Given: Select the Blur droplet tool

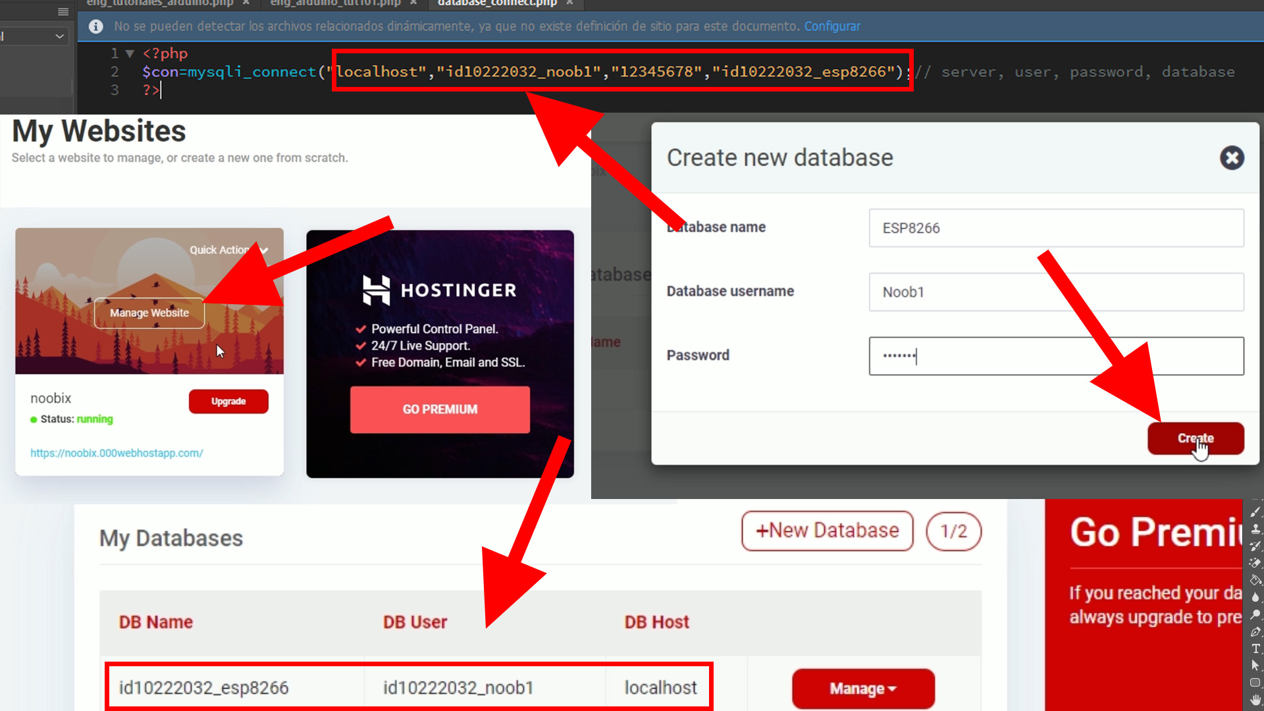Looking at the screenshot, I should tap(1255, 597).
